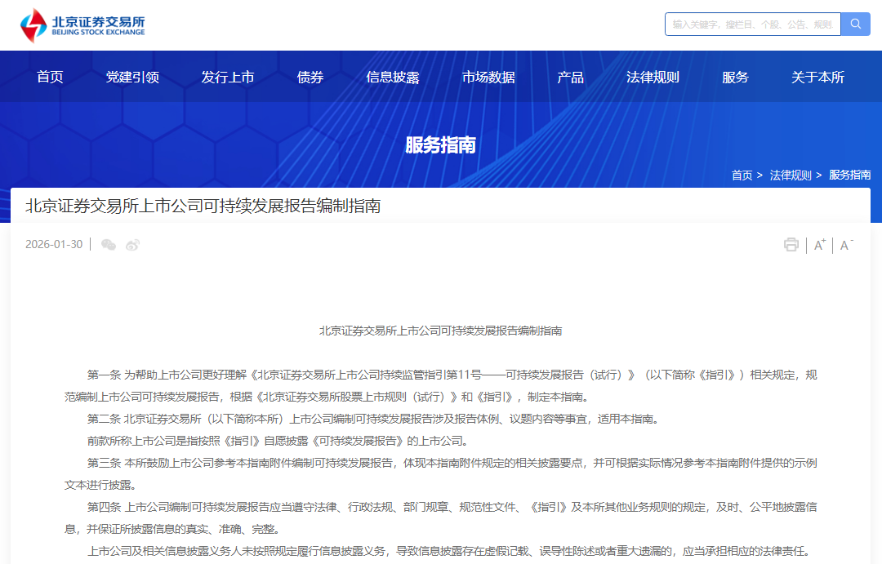Viewport: 882px width, 564px height.
Task: Print the article using printer icon
Action: click(x=791, y=244)
